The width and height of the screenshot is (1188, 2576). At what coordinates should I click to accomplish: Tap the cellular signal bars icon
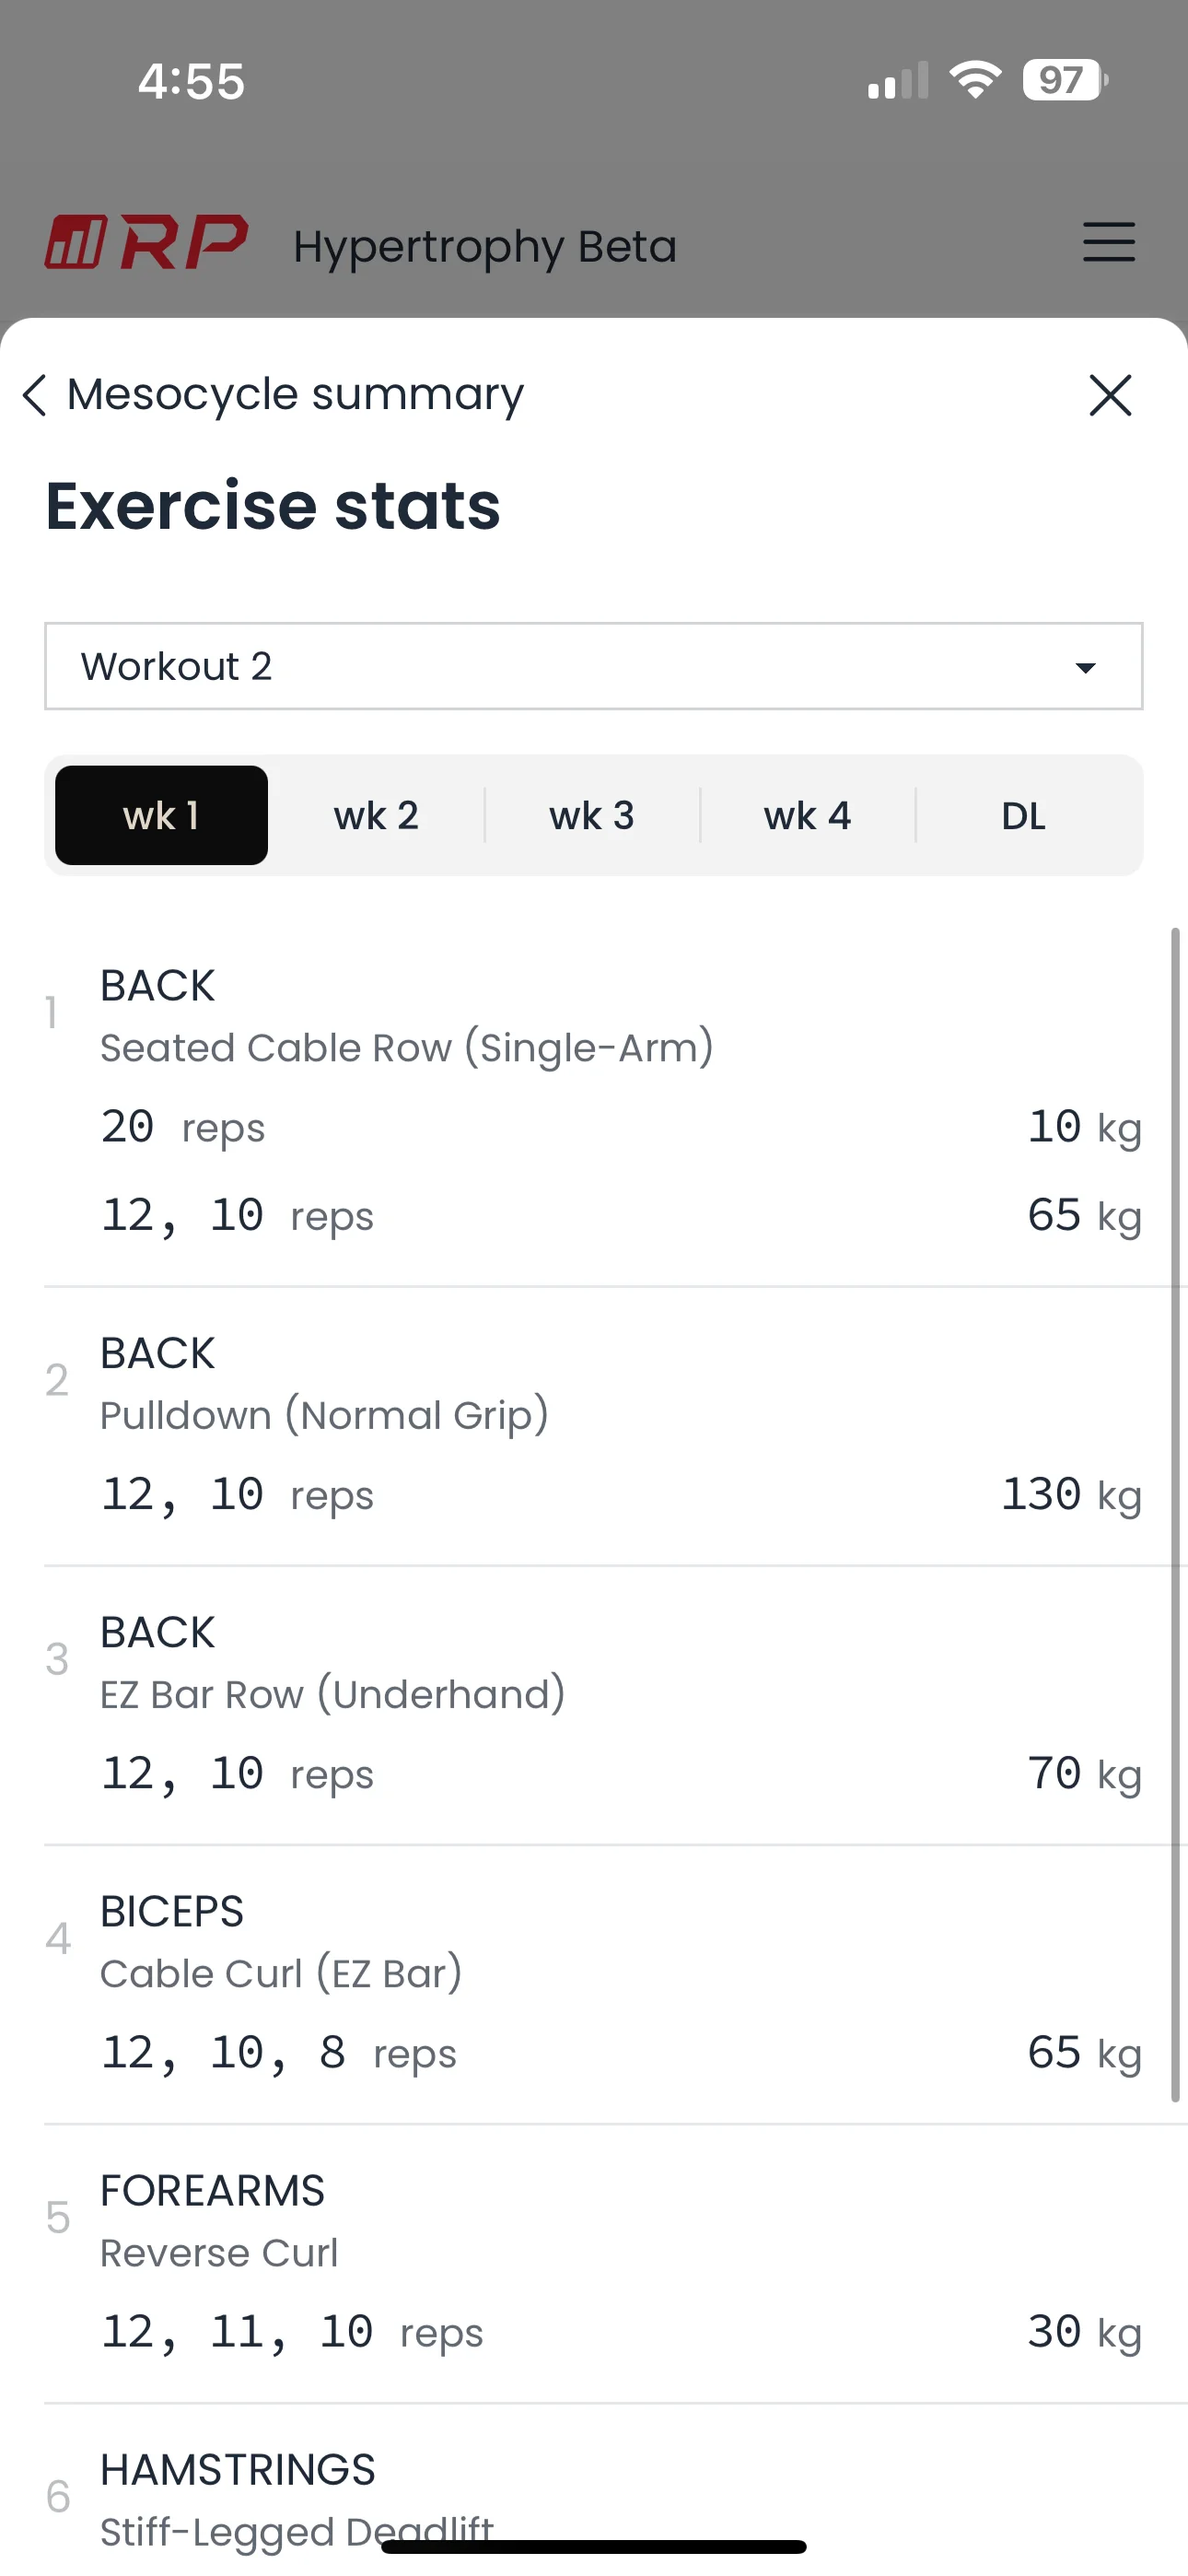click(898, 81)
